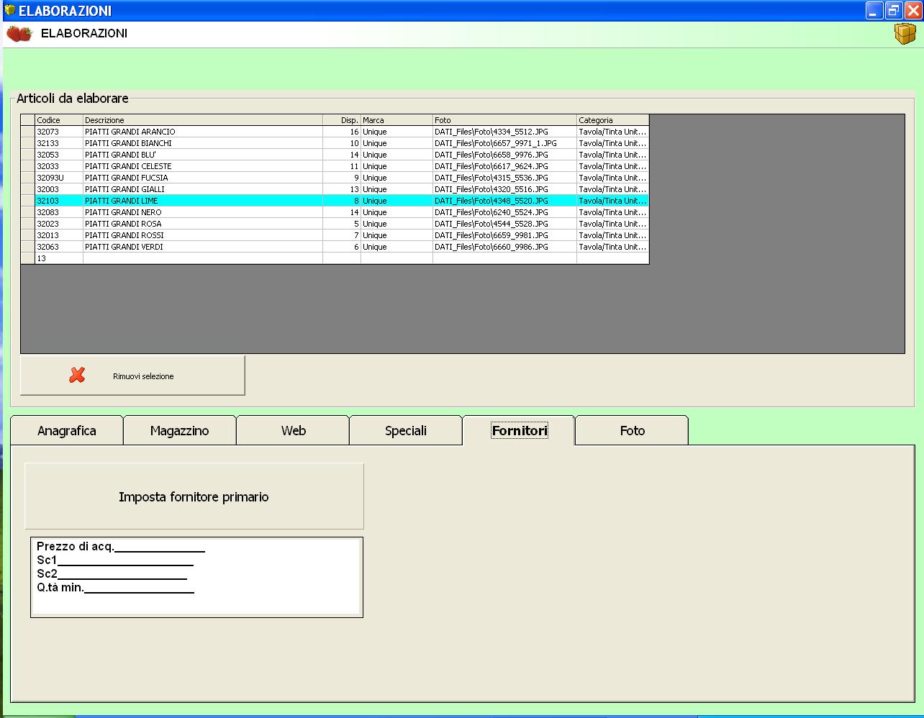This screenshot has width=924, height=718.
Task: Click photo path 6617_9624.JPG
Action: (x=504, y=166)
